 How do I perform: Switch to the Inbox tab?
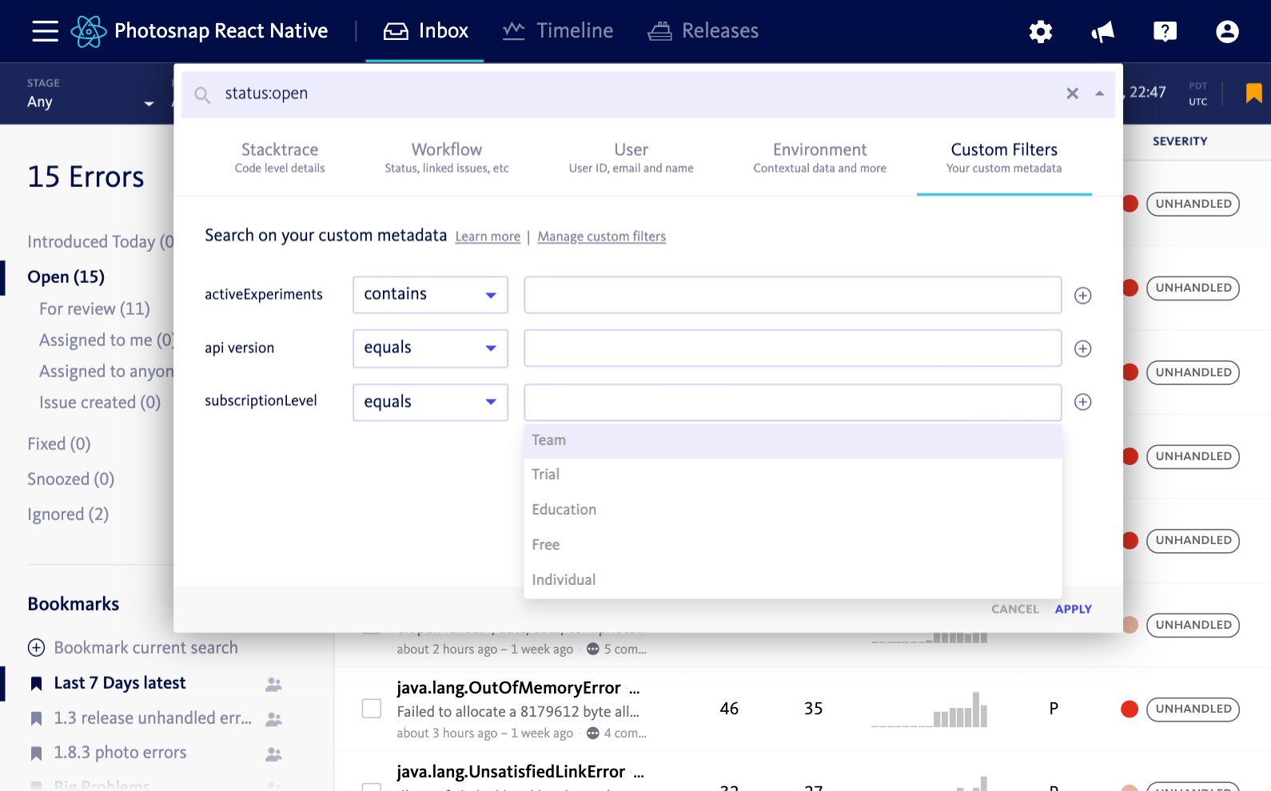[x=425, y=31]
